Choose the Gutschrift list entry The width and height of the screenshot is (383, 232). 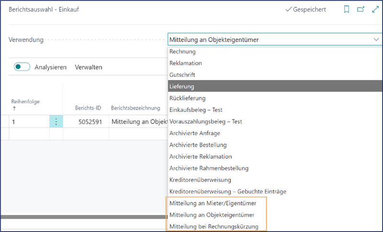[182, 75]
